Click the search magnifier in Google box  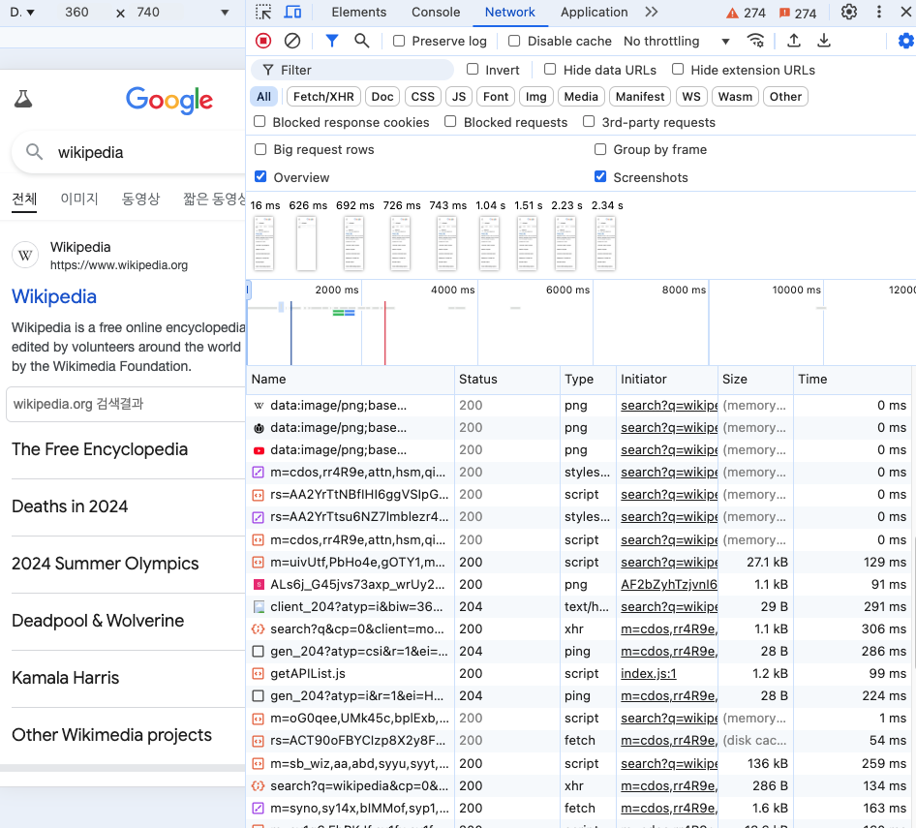tap(35, 152)
